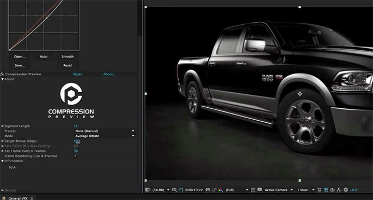Click the Target Bitrate value 500
This screenshot has width=373, height=200.
click(x=77, y=141)
